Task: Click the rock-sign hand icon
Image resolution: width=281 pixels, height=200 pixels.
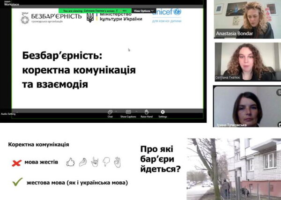Action: click(95, 162)
